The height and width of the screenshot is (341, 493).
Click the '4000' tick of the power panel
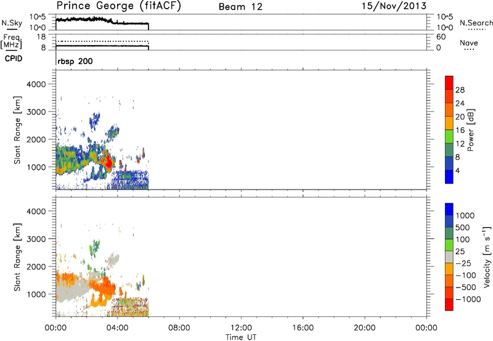coord(36,84)
